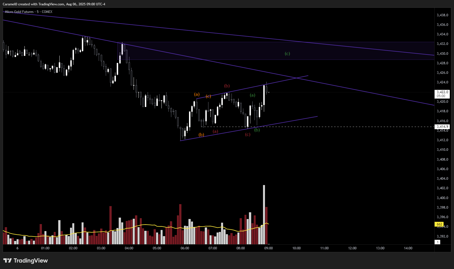The image size is (454, 269).
Task: Select the red (b) wave label
Action: click(227, 86)
